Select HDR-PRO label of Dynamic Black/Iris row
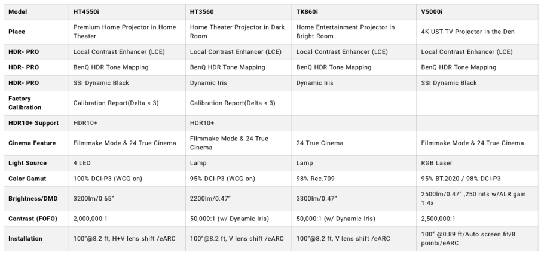The height and width of the screenshot is (255, 541). [x=24, y=83]
